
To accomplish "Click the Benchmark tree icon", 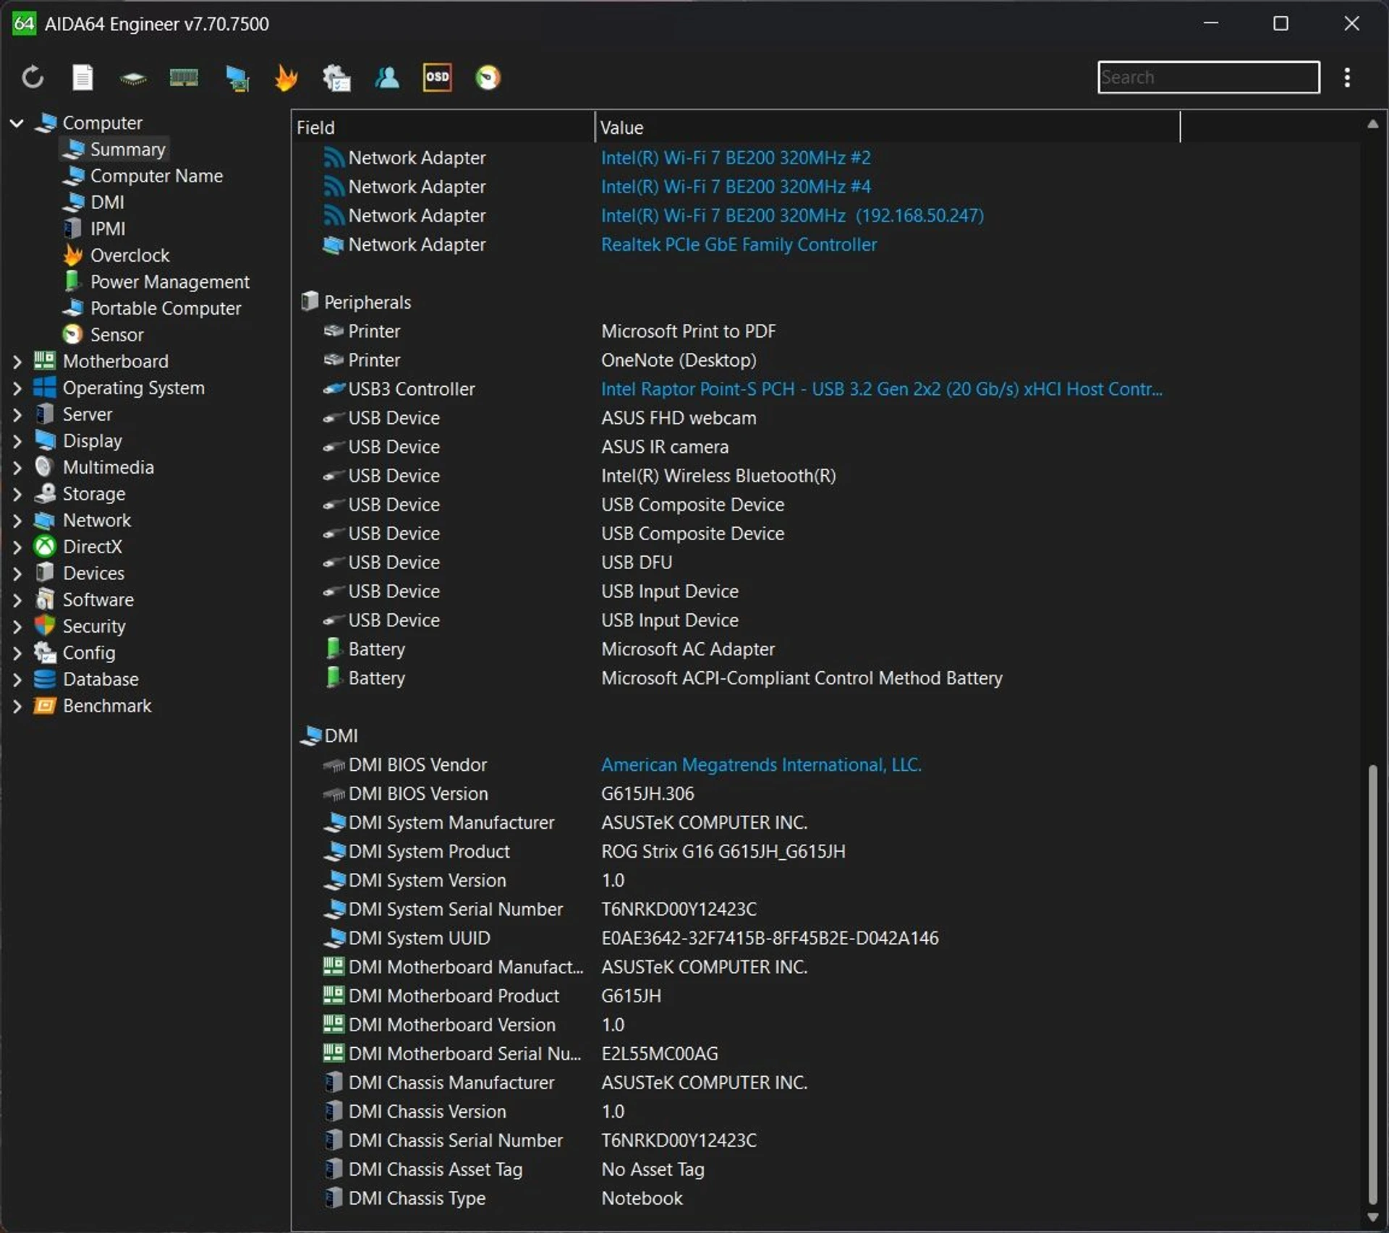I will (45, 707).
